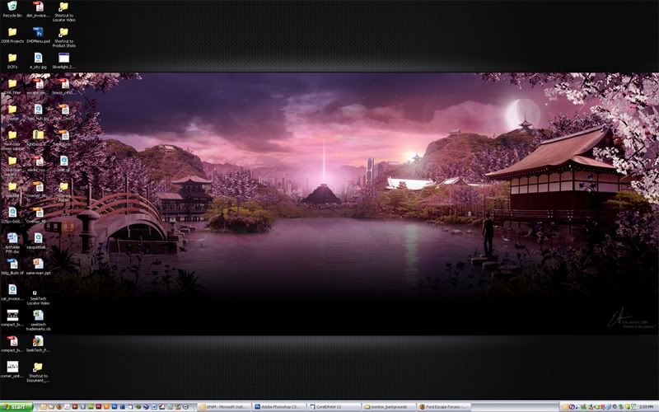Open the 2008 Projects folder
This screenshot has height=412, width=659.
(x=12, y=32)
